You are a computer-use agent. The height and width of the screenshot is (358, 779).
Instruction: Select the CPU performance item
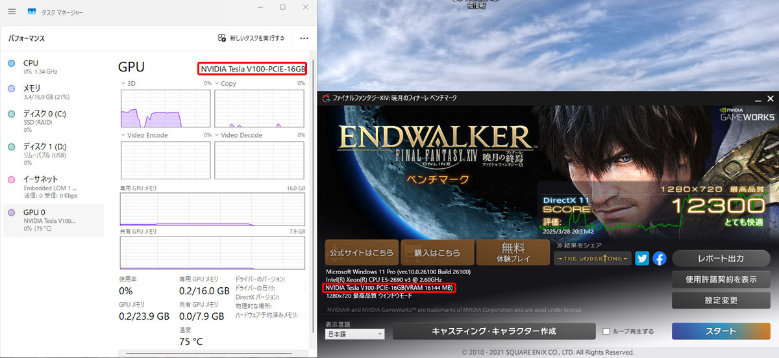click(53, 67)
